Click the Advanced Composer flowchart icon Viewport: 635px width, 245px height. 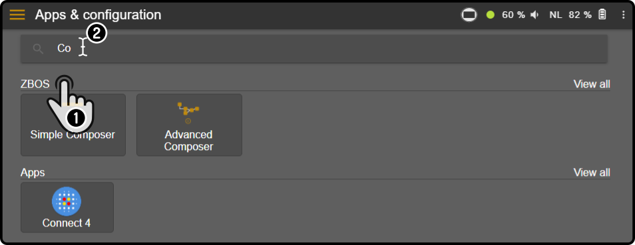click(188, 113)
